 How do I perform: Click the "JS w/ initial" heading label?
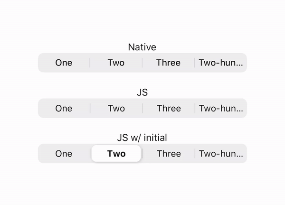point(142,138)
